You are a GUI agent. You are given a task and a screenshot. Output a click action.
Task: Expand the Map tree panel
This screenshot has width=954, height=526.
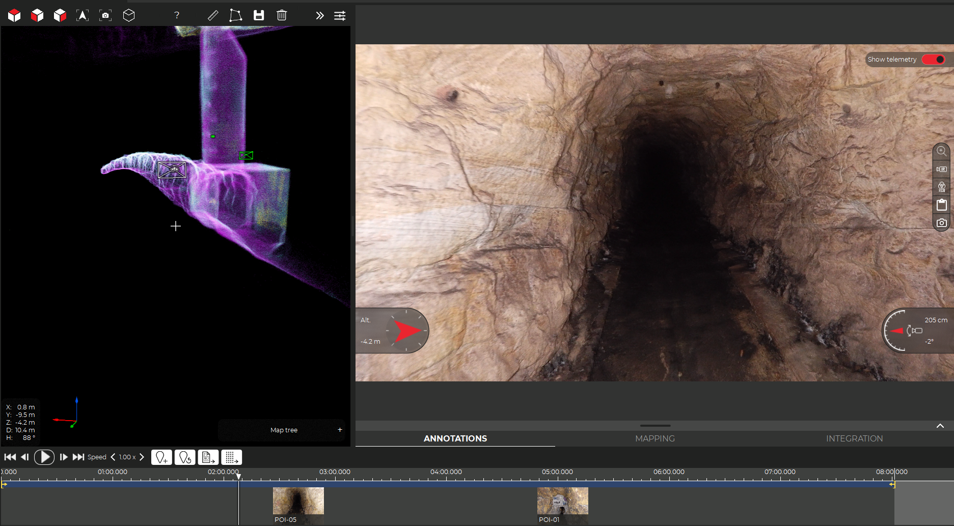340,430
